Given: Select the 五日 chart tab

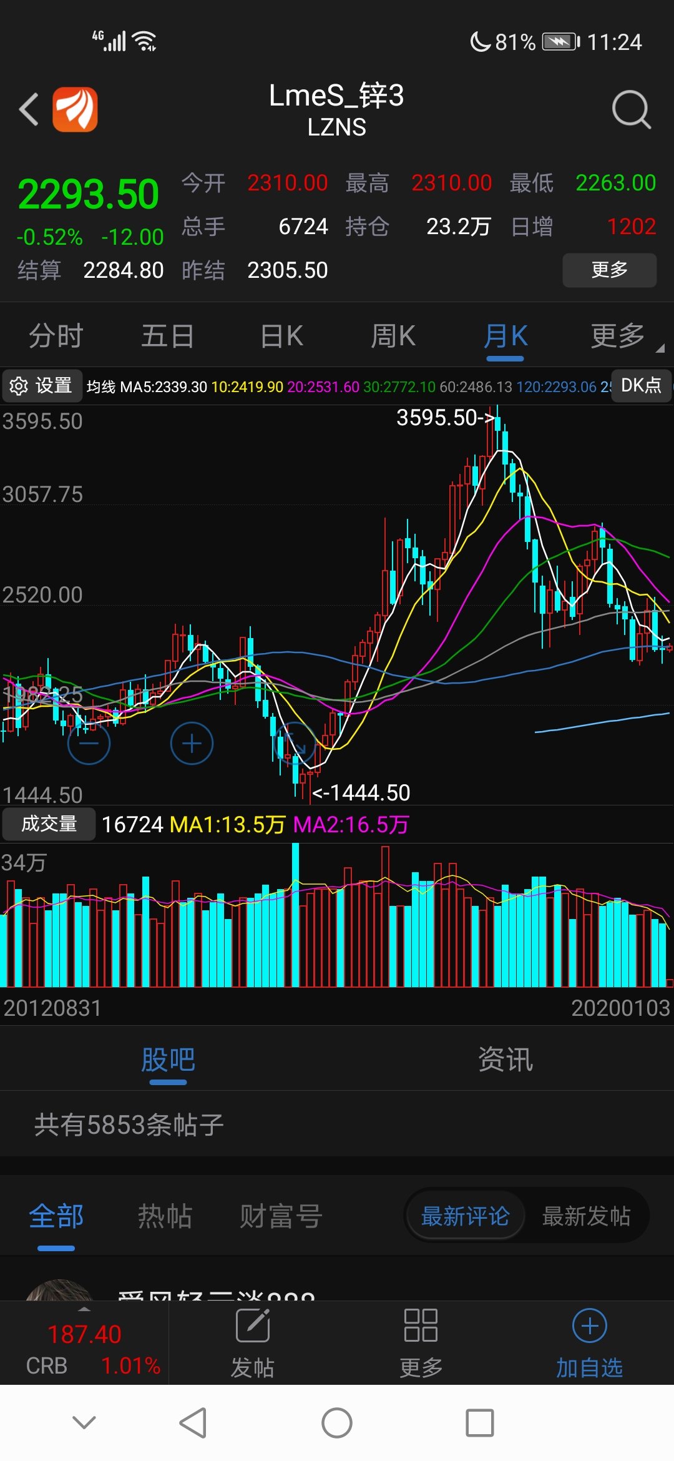Looking at the screenshot, I should pos(168,337).
